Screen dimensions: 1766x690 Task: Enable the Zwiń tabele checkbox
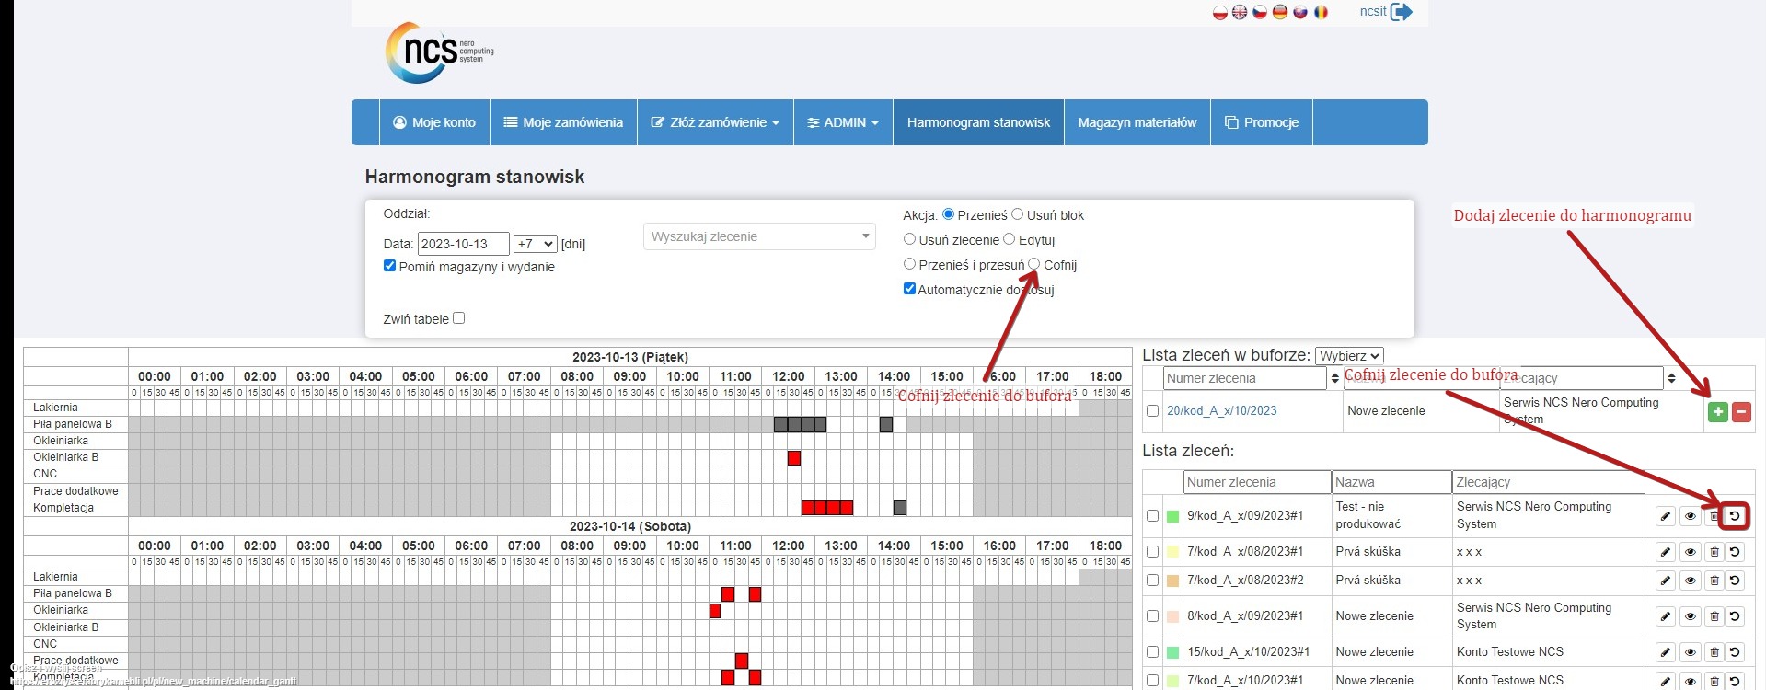point(459,318)
